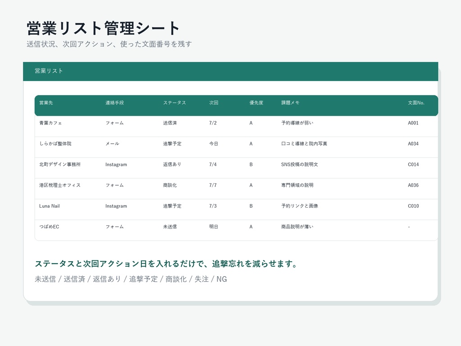The height and width of the screenshot is (346, 461).
Task: Click the 今日 next-action cell
Action: coord(214,144)
